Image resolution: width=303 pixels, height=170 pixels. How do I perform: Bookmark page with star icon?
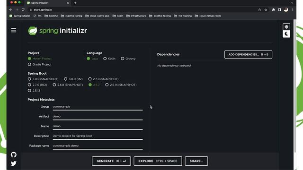pos(266,10)
